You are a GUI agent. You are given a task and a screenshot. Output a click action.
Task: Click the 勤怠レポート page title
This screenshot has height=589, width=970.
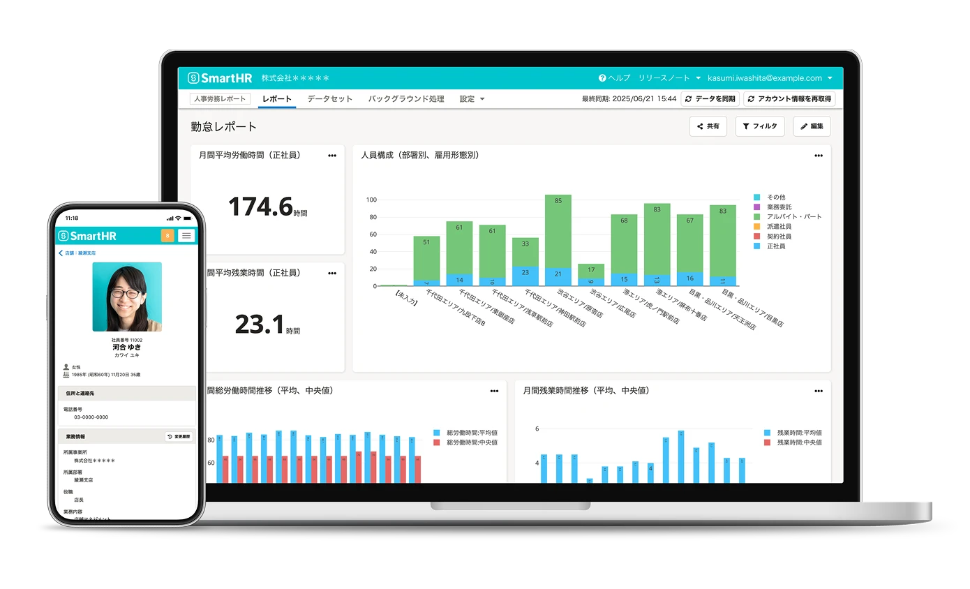224,127
